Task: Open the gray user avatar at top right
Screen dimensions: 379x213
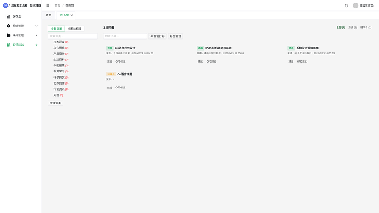Action: point(355,5)
